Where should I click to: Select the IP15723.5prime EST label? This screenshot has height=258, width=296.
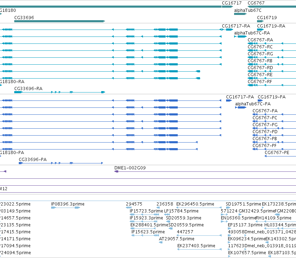pos(146,211)
